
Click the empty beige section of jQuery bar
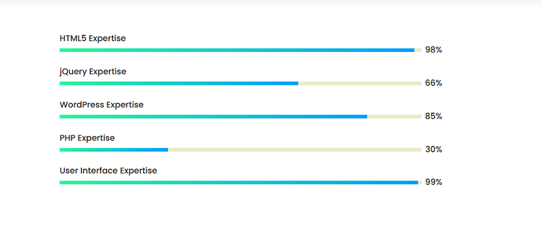pos(360,84)
